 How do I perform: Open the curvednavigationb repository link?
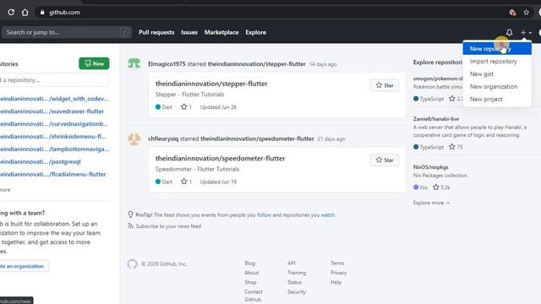[x=54, y=124]
